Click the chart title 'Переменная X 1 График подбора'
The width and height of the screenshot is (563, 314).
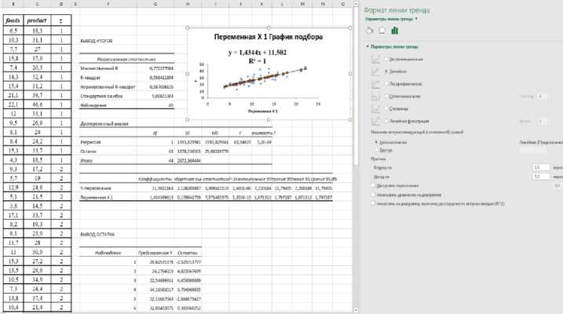coord(269,37)
